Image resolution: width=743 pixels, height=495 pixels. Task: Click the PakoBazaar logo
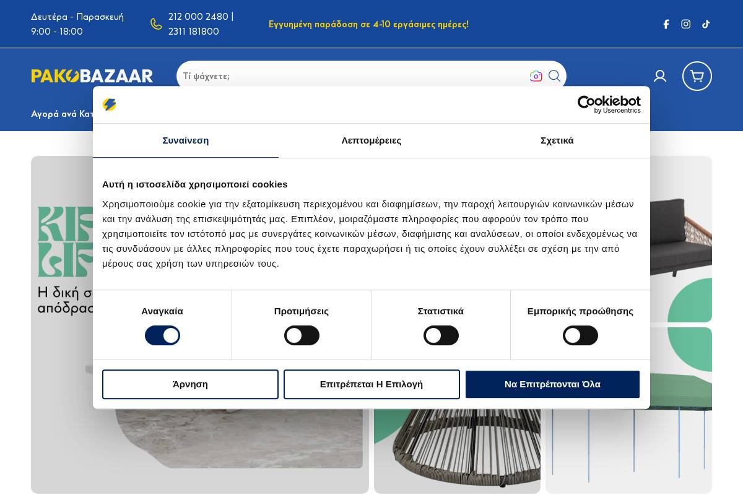[92, 76]
